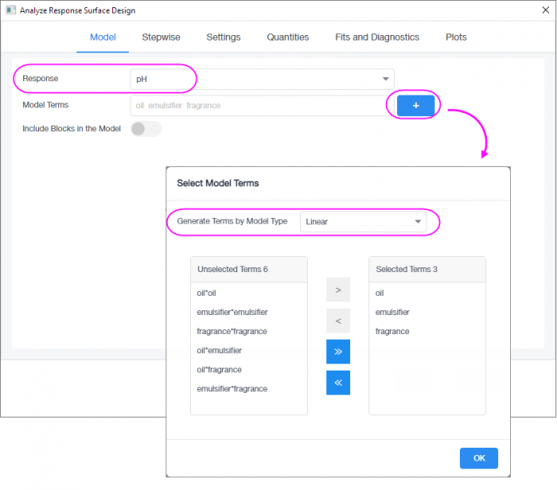Move all terms right with double arrow
This screenshot has height=490, width=557.
pyautogui.click(x=337, y=352)
